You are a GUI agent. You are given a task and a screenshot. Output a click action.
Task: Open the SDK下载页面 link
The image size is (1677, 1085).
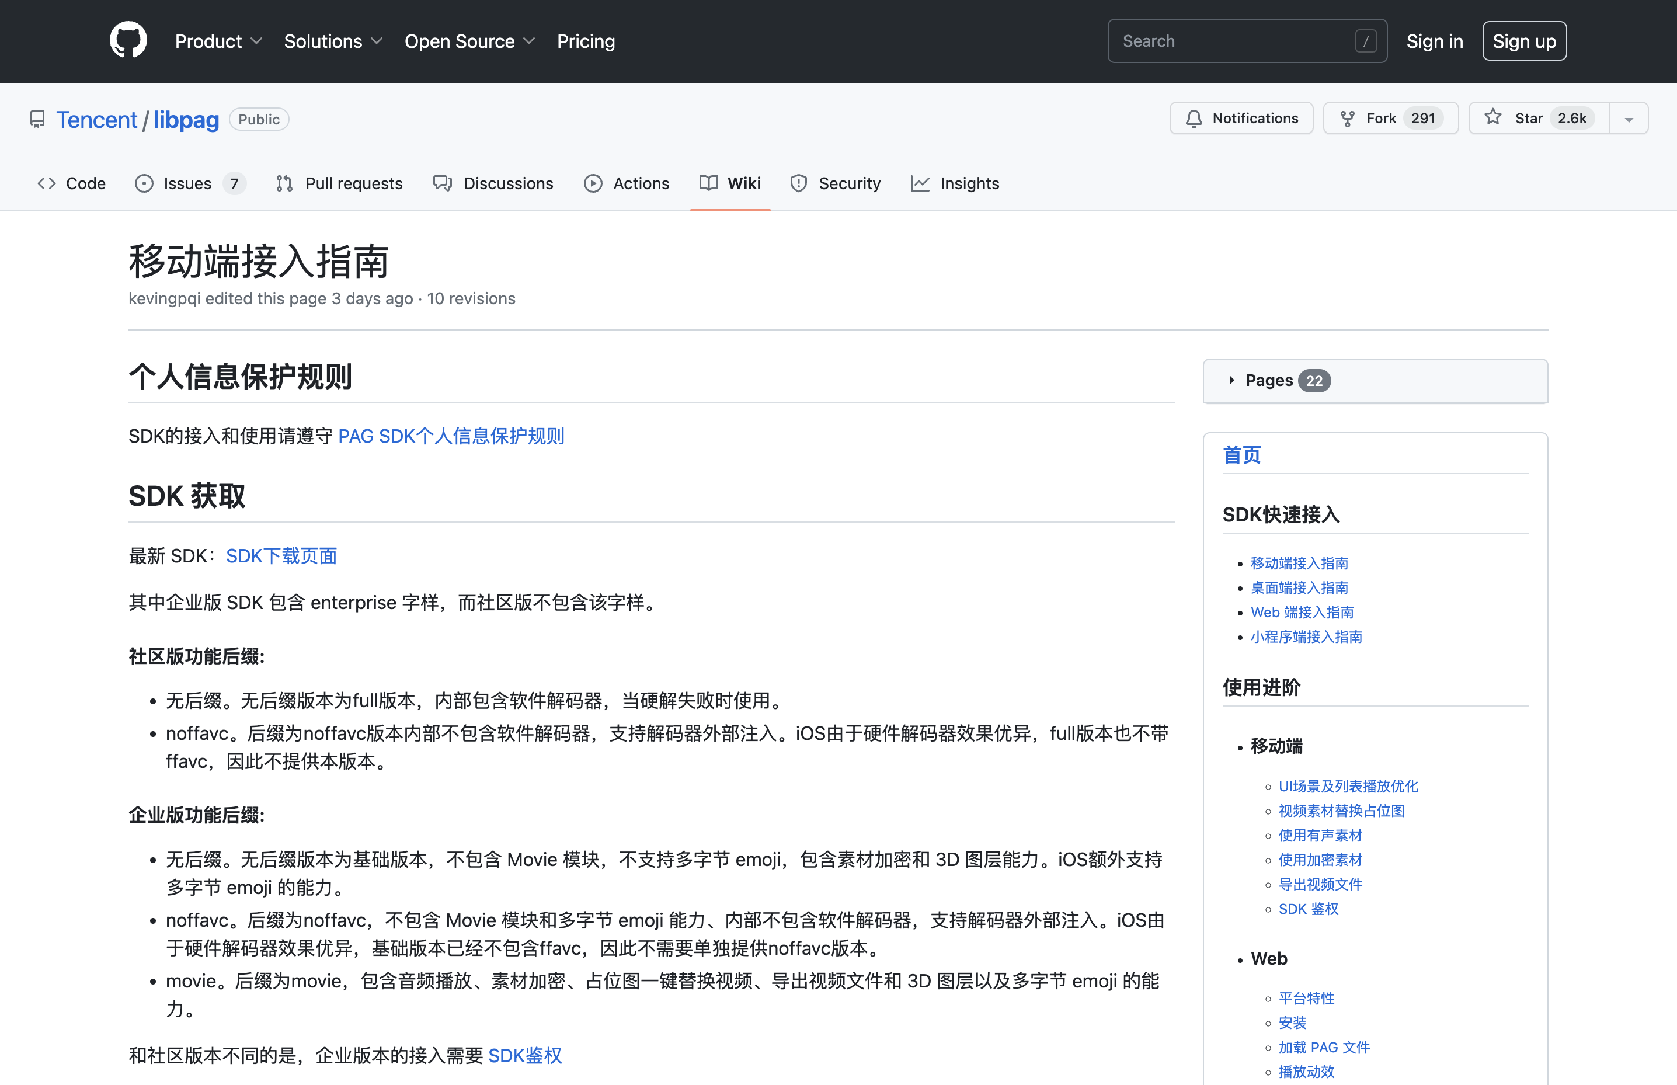coord(281,556)
